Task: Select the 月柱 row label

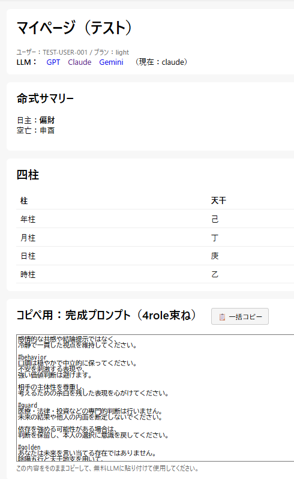Action: point(28,238)
